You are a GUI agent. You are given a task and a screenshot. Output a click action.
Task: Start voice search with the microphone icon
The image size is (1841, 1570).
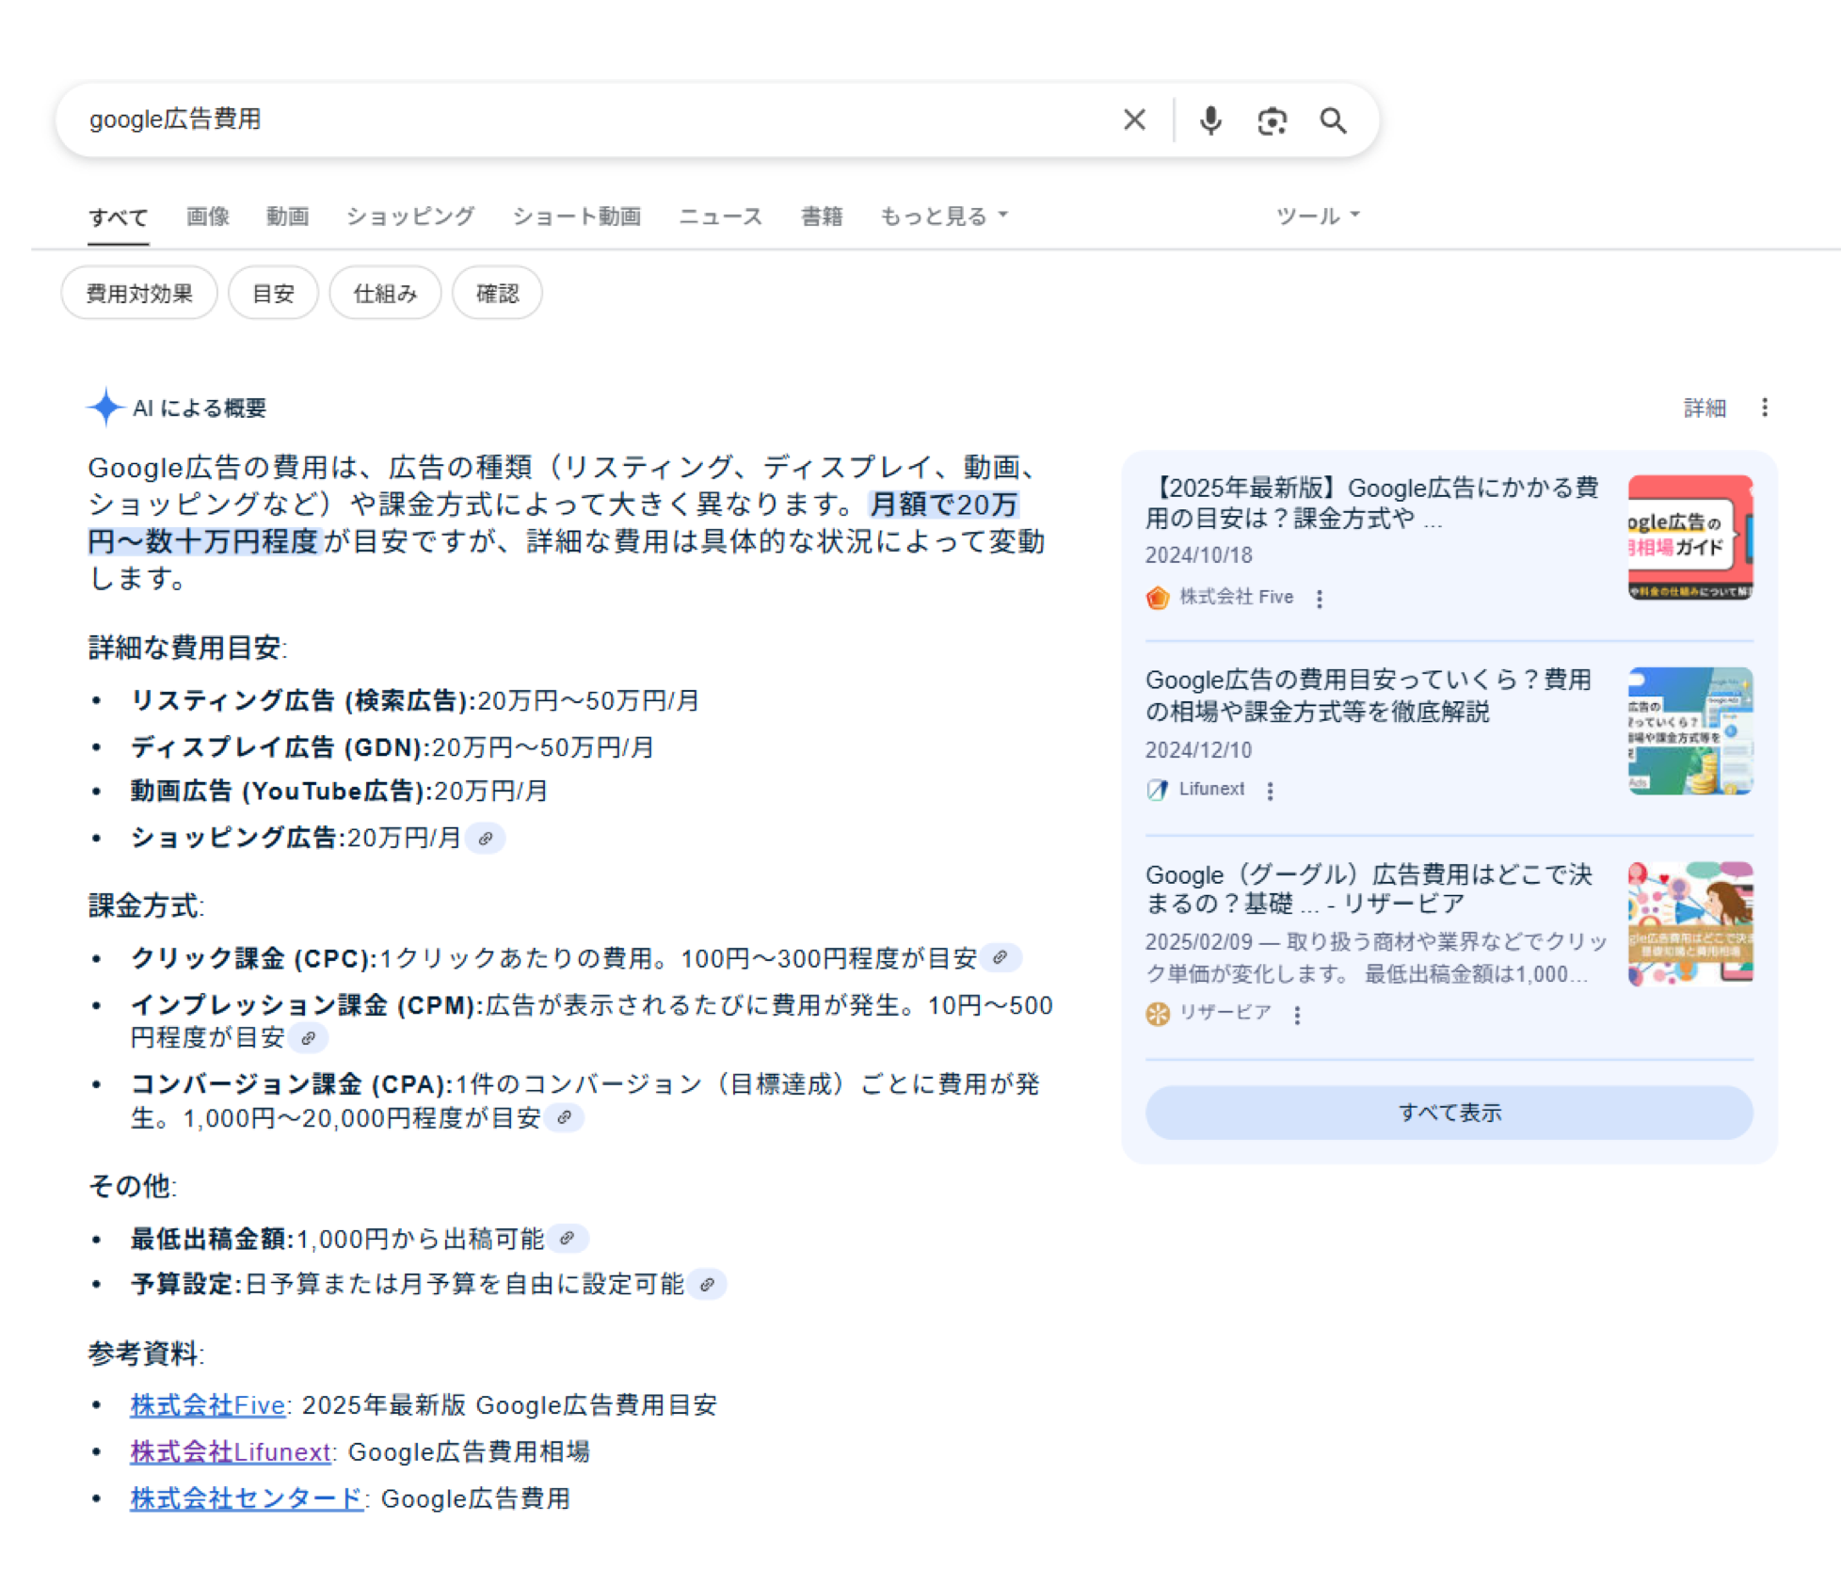(1210, 120)
